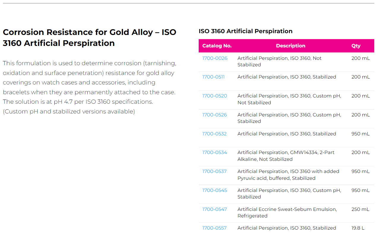Click the Description column header
Screen dimensions: 379x237
[290, 46]
